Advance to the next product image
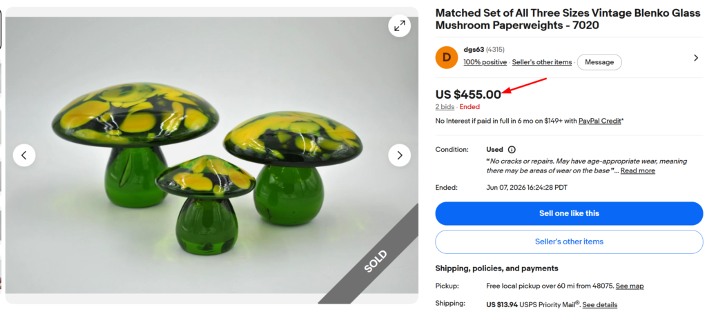The height and width of the screenshot is (314, 707). pos(400,155)
